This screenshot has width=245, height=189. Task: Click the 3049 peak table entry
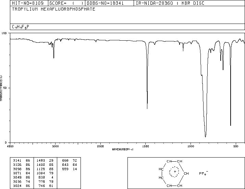click(x=17, y=177)
